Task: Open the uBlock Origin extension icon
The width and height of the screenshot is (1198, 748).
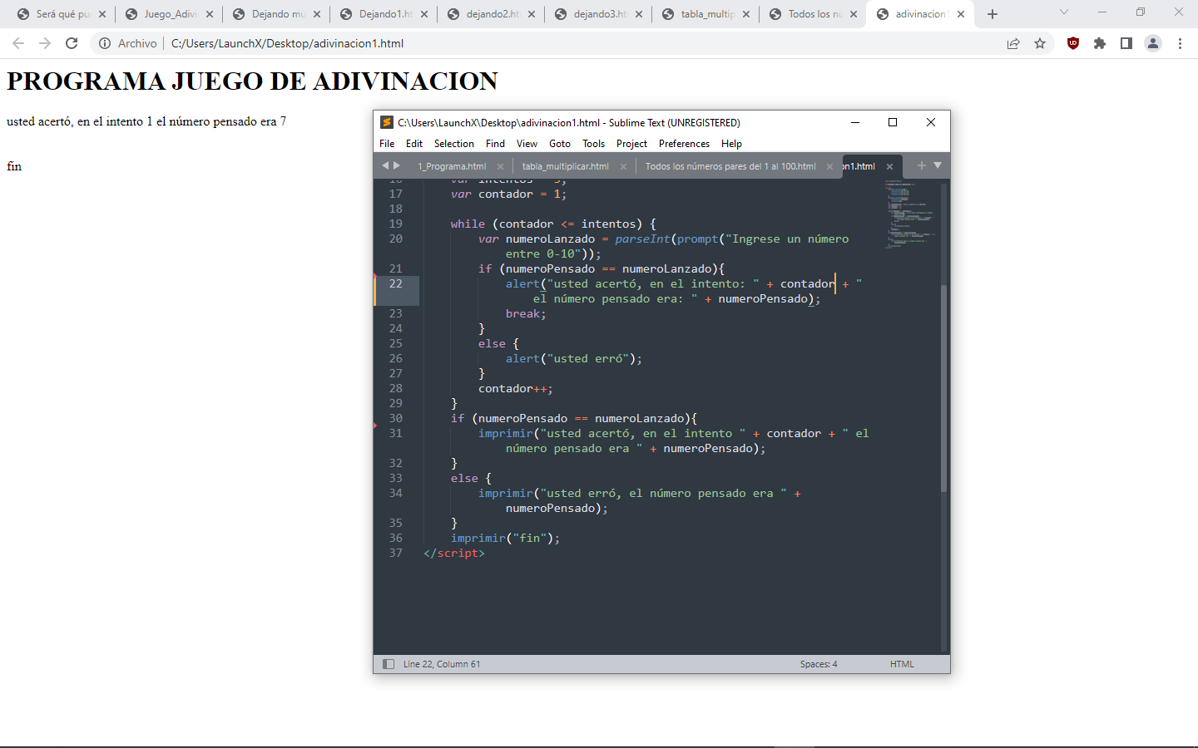Action: tap(1073, 43)
